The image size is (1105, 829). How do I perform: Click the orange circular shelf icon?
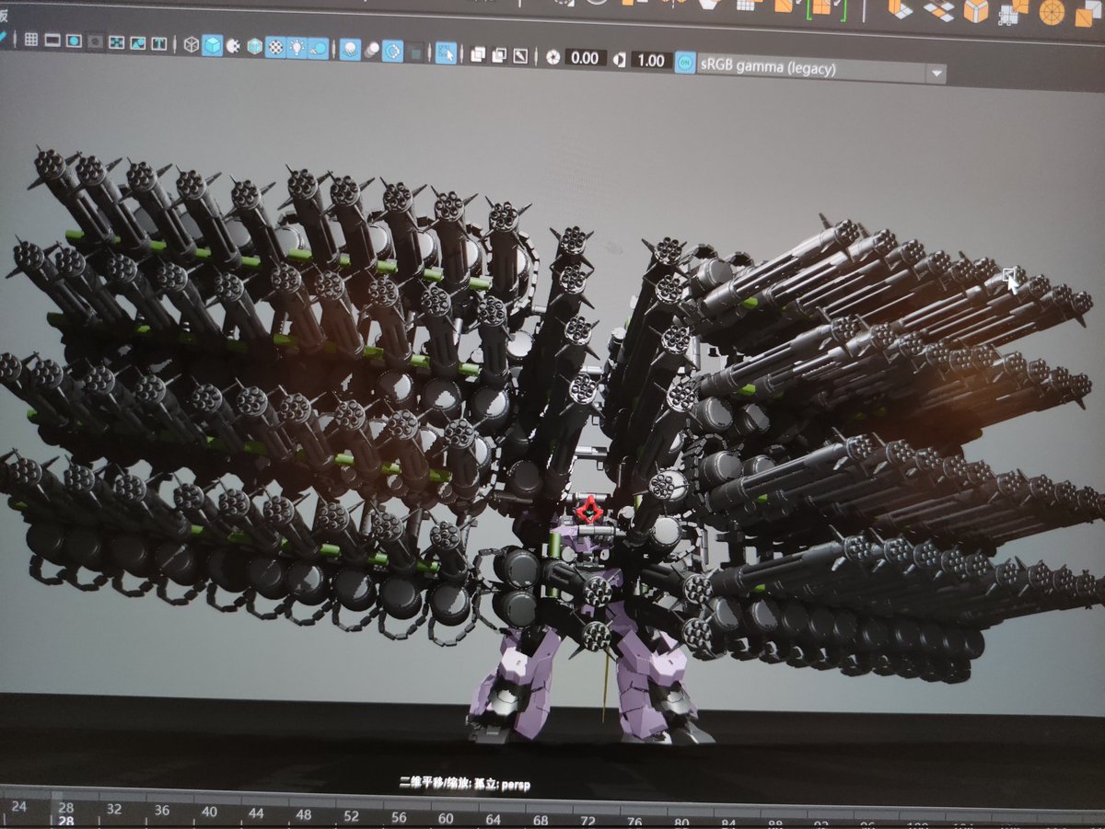pyautogui.click(x=1052, y=12)
